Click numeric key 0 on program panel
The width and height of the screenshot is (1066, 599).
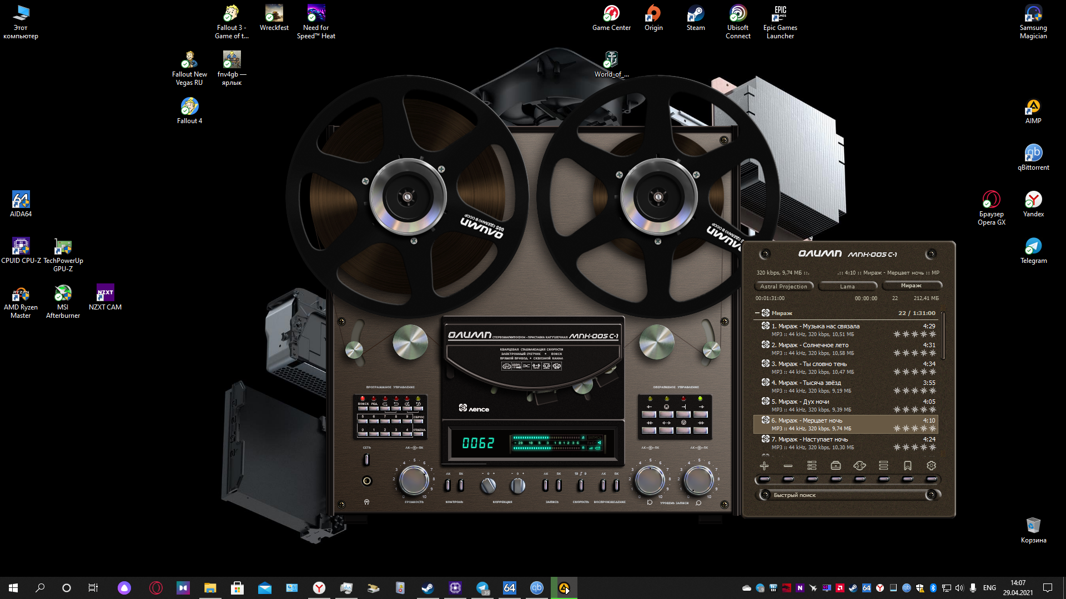click(x=363, y=434)
